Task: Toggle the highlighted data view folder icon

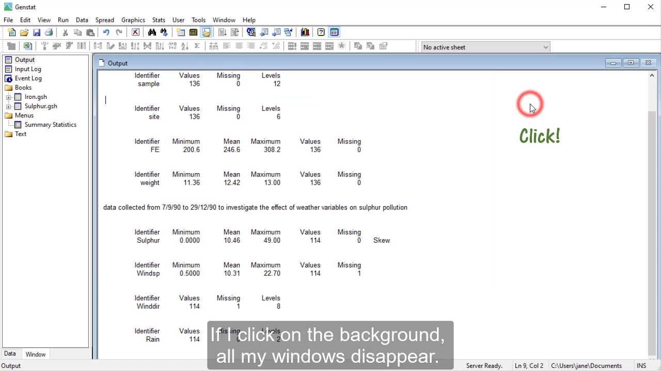Action: tap(206, 32)
